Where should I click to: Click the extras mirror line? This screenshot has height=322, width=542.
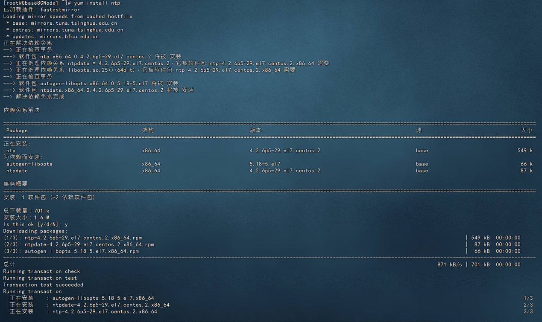coord(64,30)
